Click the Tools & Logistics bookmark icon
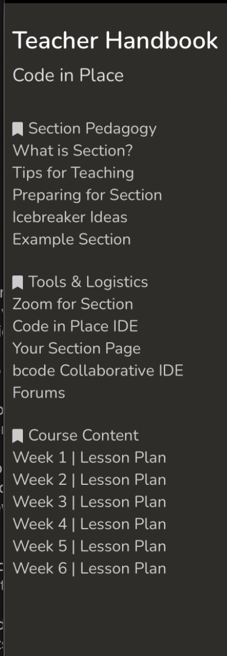Viewport: 227px width, 656px height. (18, 283)
